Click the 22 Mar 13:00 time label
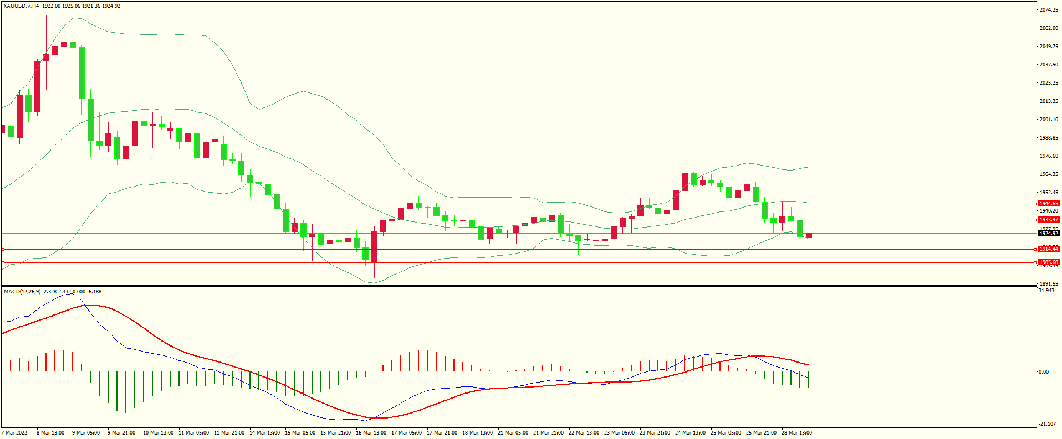Image resolution: width=1062 pixels, height=439 pixels. (584, 433)
